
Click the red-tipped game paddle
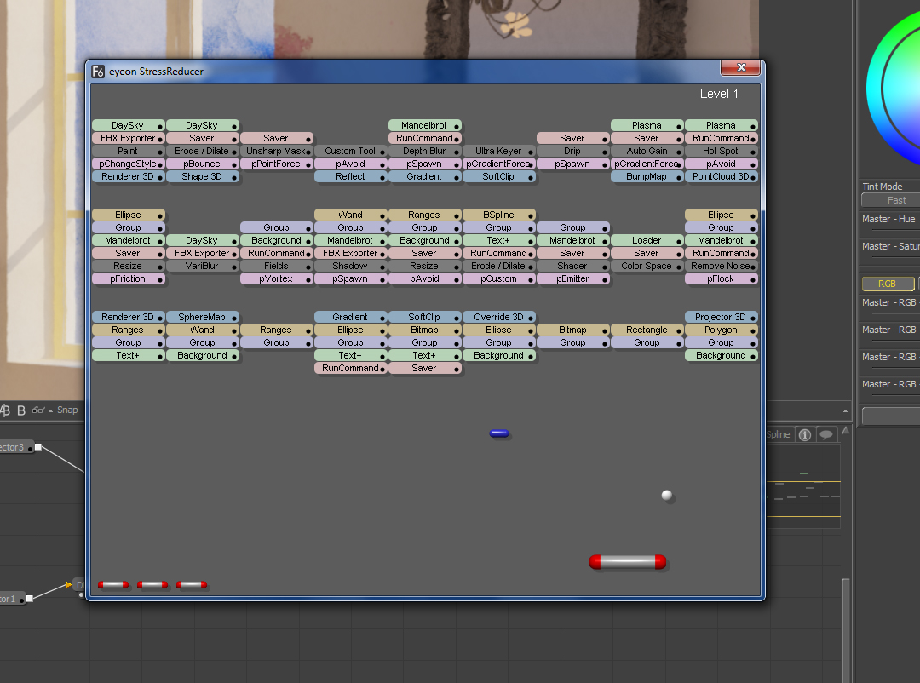(628, 562)
